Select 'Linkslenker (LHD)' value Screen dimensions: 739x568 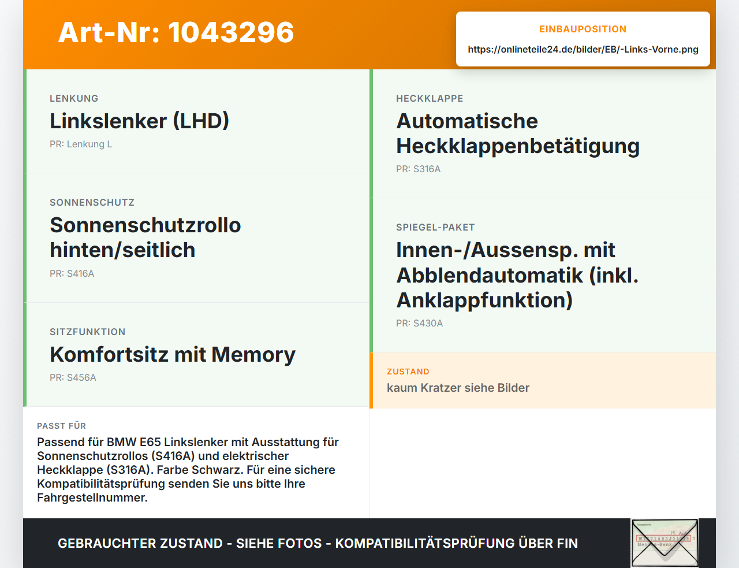point(140,121)
